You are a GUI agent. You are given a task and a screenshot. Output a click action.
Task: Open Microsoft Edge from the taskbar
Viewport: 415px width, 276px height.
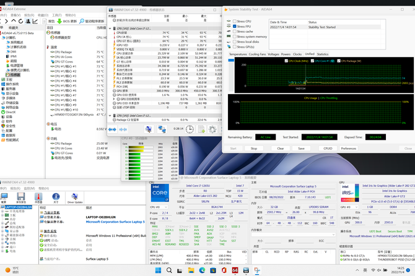click(x=202, y=270)
